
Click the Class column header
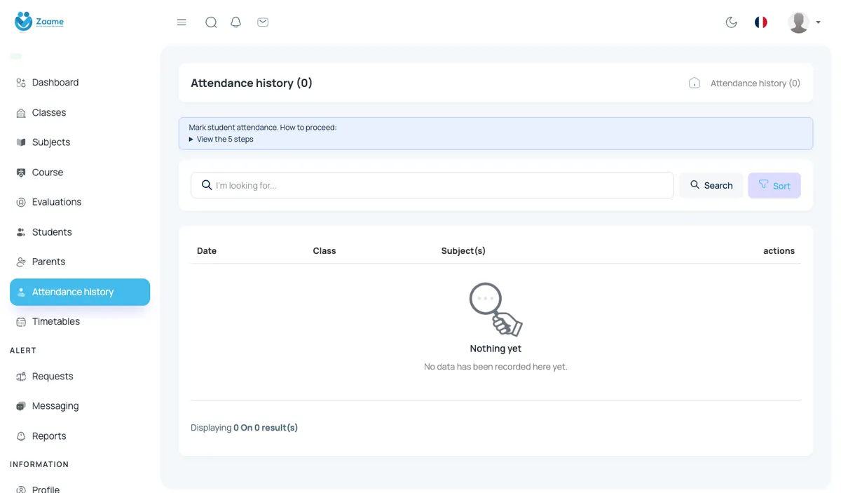click(x=324, y=251)
